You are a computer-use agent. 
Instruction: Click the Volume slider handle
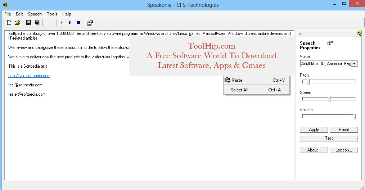pyautogui.click(x=355, y=117)
